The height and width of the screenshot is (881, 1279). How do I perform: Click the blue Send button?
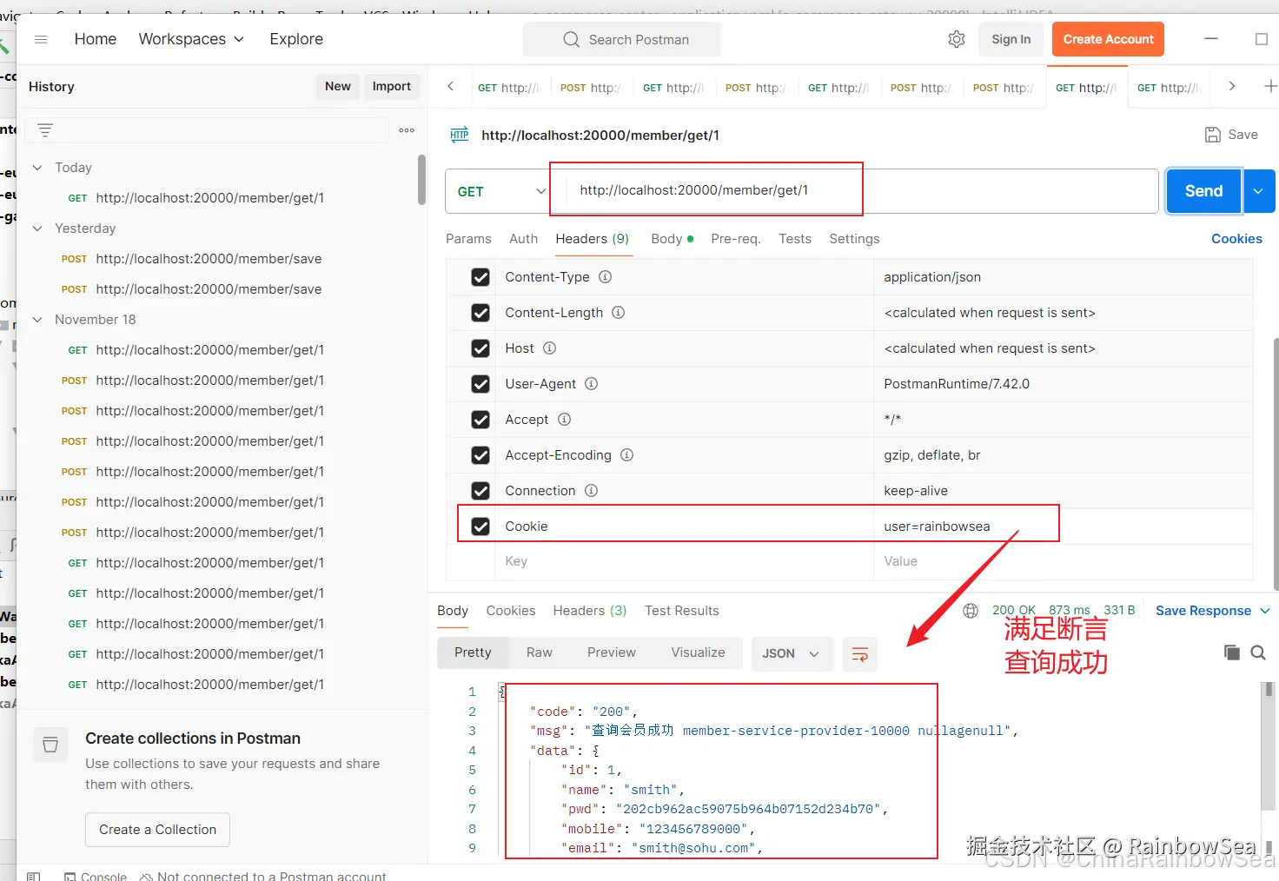[x=1203, y=191]
